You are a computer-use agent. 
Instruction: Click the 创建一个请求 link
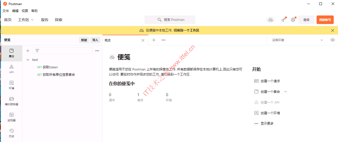pyautogui.click(x=270, y=81)
